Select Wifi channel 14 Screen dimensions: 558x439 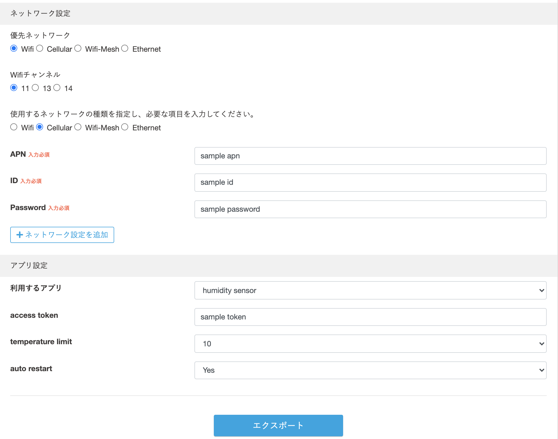click(57, 88)
